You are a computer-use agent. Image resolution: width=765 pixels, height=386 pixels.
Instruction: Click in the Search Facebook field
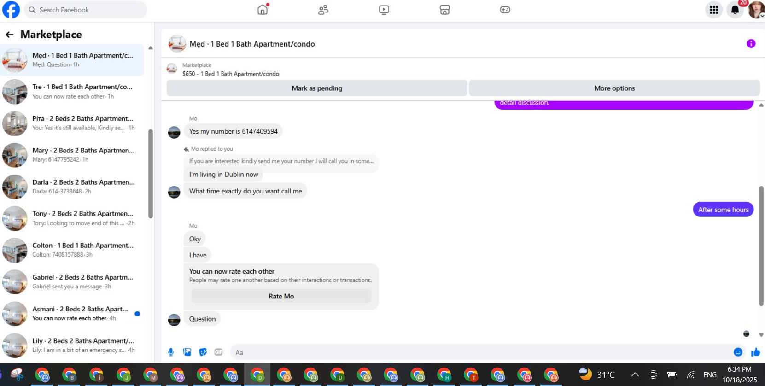tap(86, 10)
